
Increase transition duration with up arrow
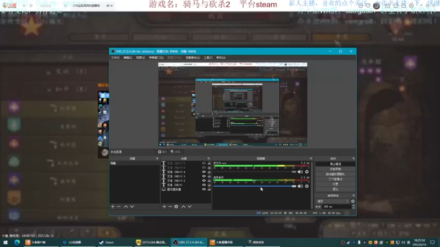coord(353,205)
